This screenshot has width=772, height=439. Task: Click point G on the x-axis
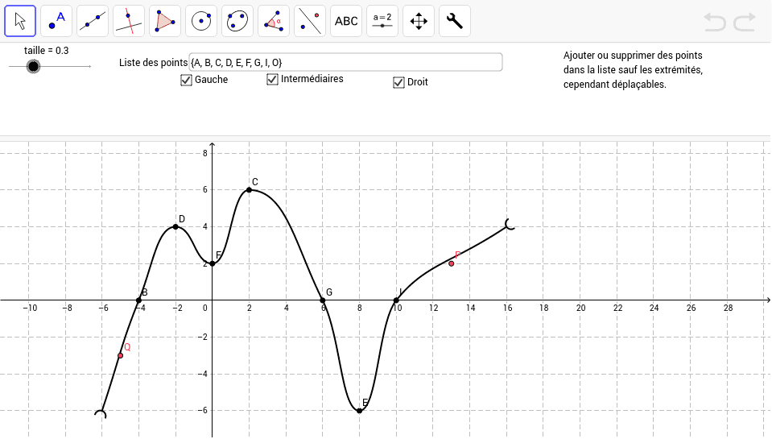[x=323, y=300]
